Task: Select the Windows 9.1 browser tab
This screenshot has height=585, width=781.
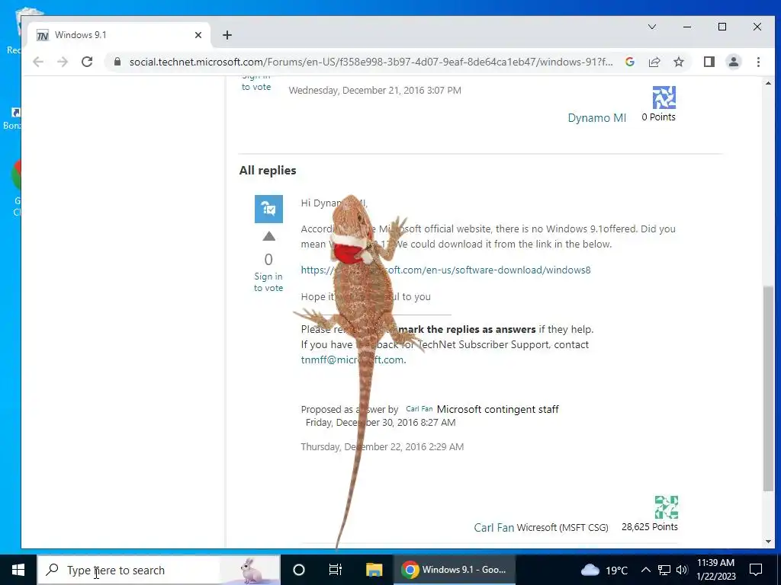Action: (x=118, y=35)
